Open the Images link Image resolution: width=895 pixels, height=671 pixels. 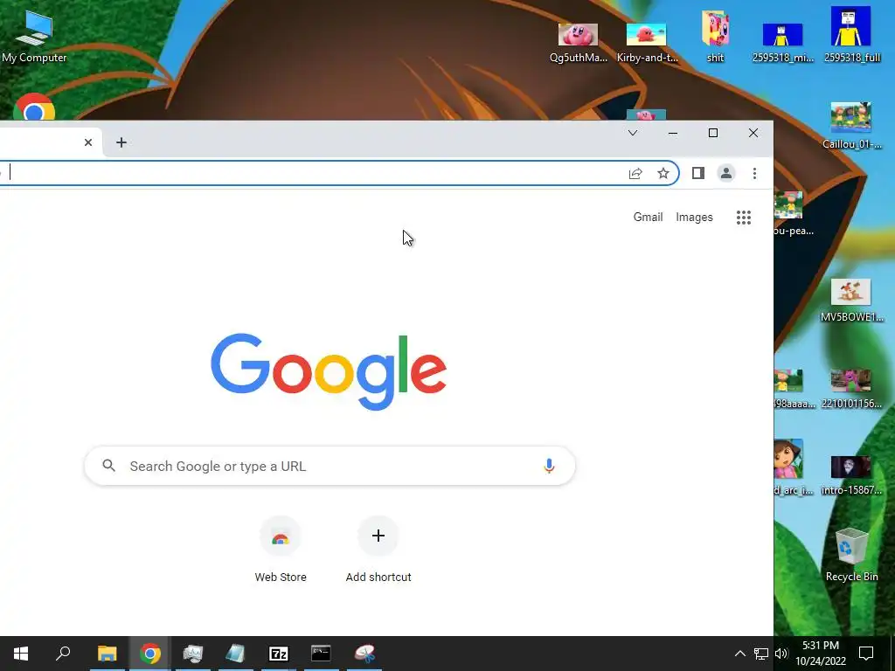point(694,217)
